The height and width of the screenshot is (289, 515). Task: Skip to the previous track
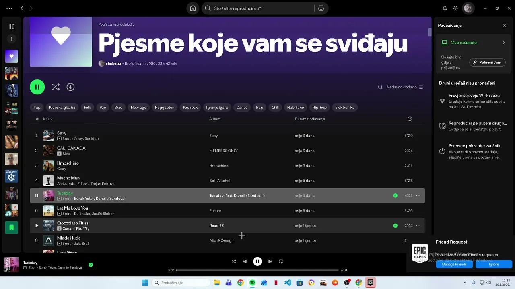245,261
